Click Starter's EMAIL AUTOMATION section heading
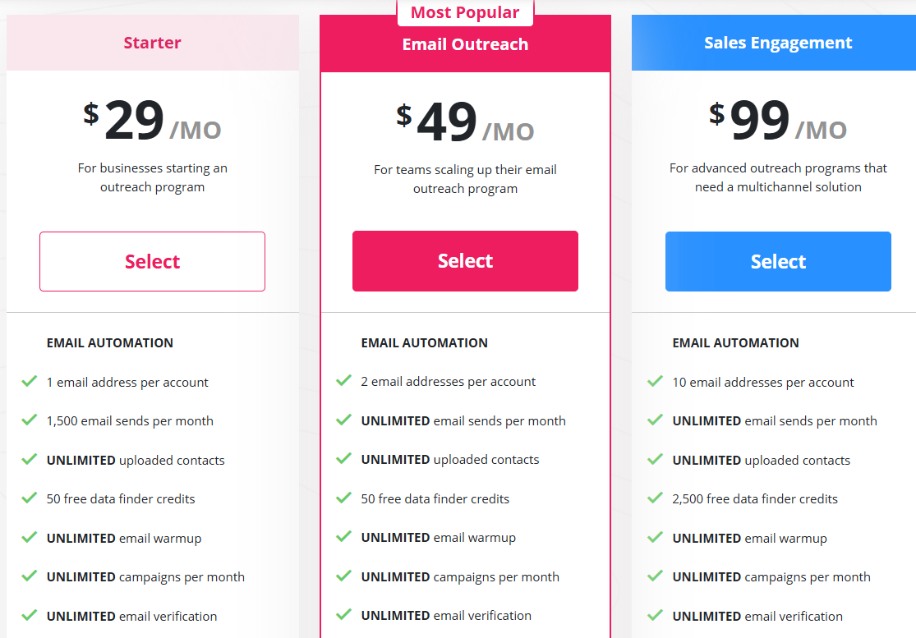916x638 pixels. click(109, 343)
